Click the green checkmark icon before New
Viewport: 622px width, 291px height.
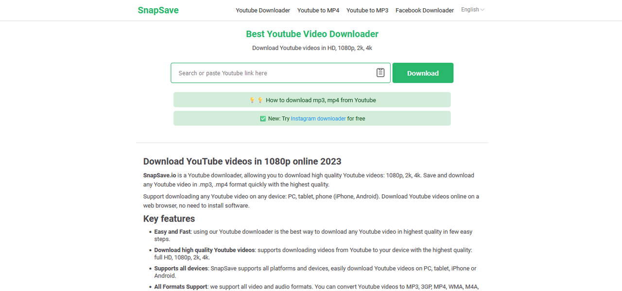263,119
